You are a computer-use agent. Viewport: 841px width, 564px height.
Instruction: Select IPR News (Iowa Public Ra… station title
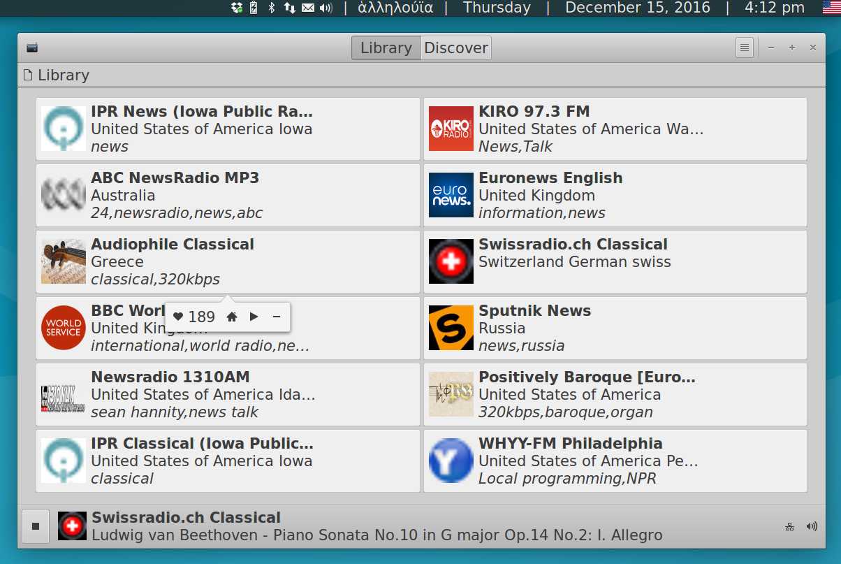coord(202,112)
